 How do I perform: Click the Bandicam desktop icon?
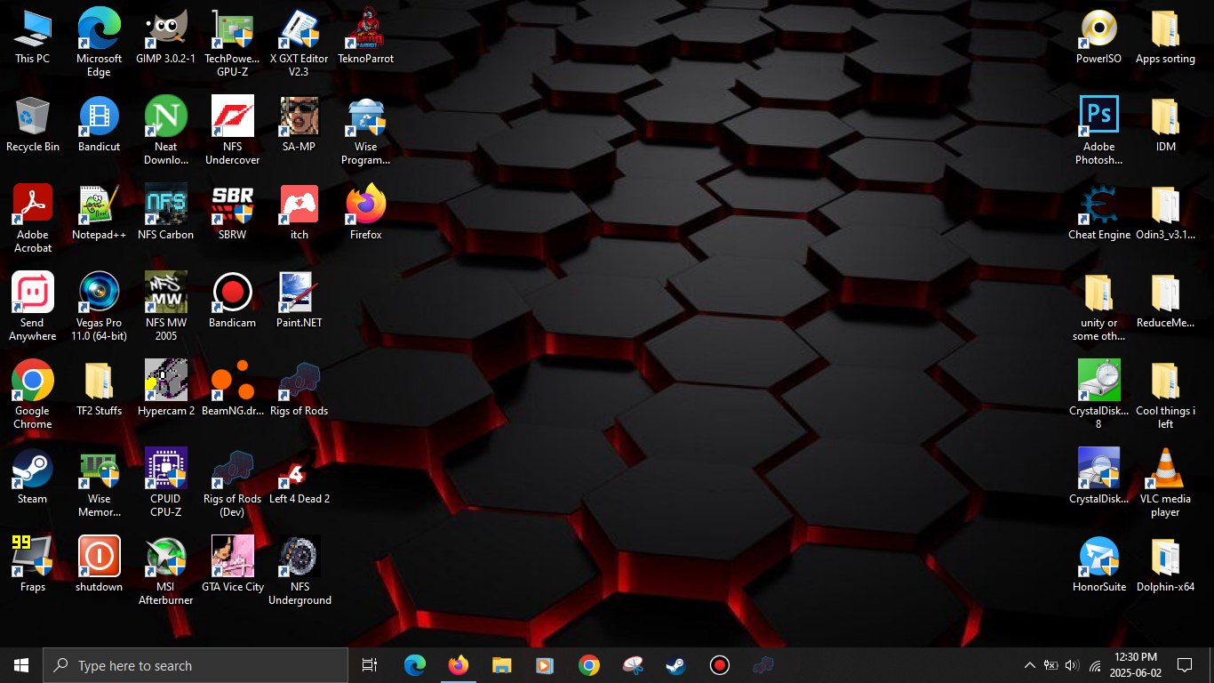[x=232, y=294]
